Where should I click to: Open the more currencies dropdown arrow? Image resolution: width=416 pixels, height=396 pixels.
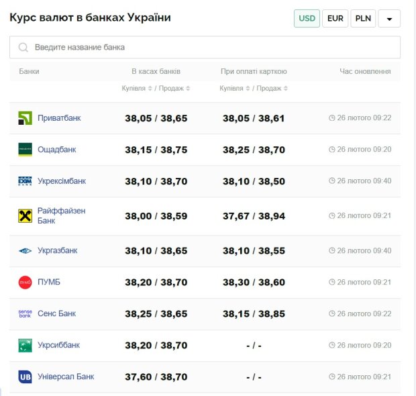tap(389, 19)
